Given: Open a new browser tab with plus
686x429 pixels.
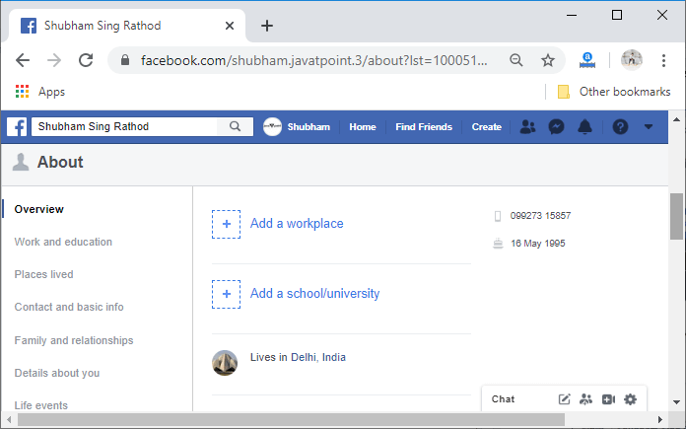Looking at the screenshot, I should point(267,26).
